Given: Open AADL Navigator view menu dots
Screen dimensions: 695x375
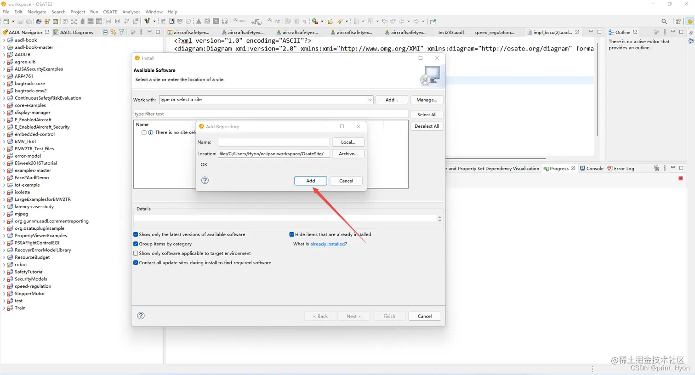Looking at the screenshot, I should click(x=141, y=32).
